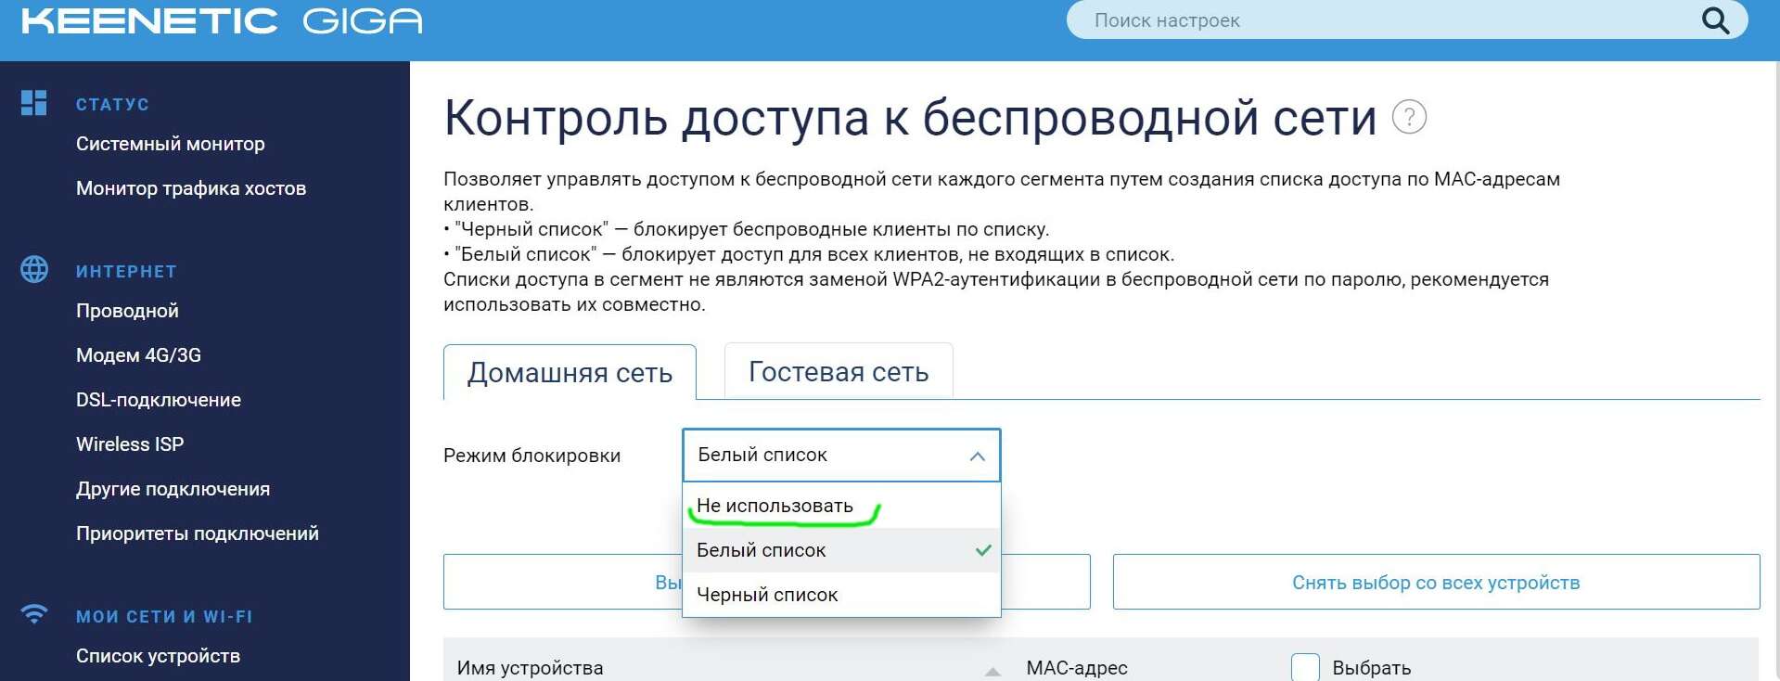The width and height of the screenshot is (1780, 681).
Task: Click the Keenetic Giga logo
Action: click(222, 20)
